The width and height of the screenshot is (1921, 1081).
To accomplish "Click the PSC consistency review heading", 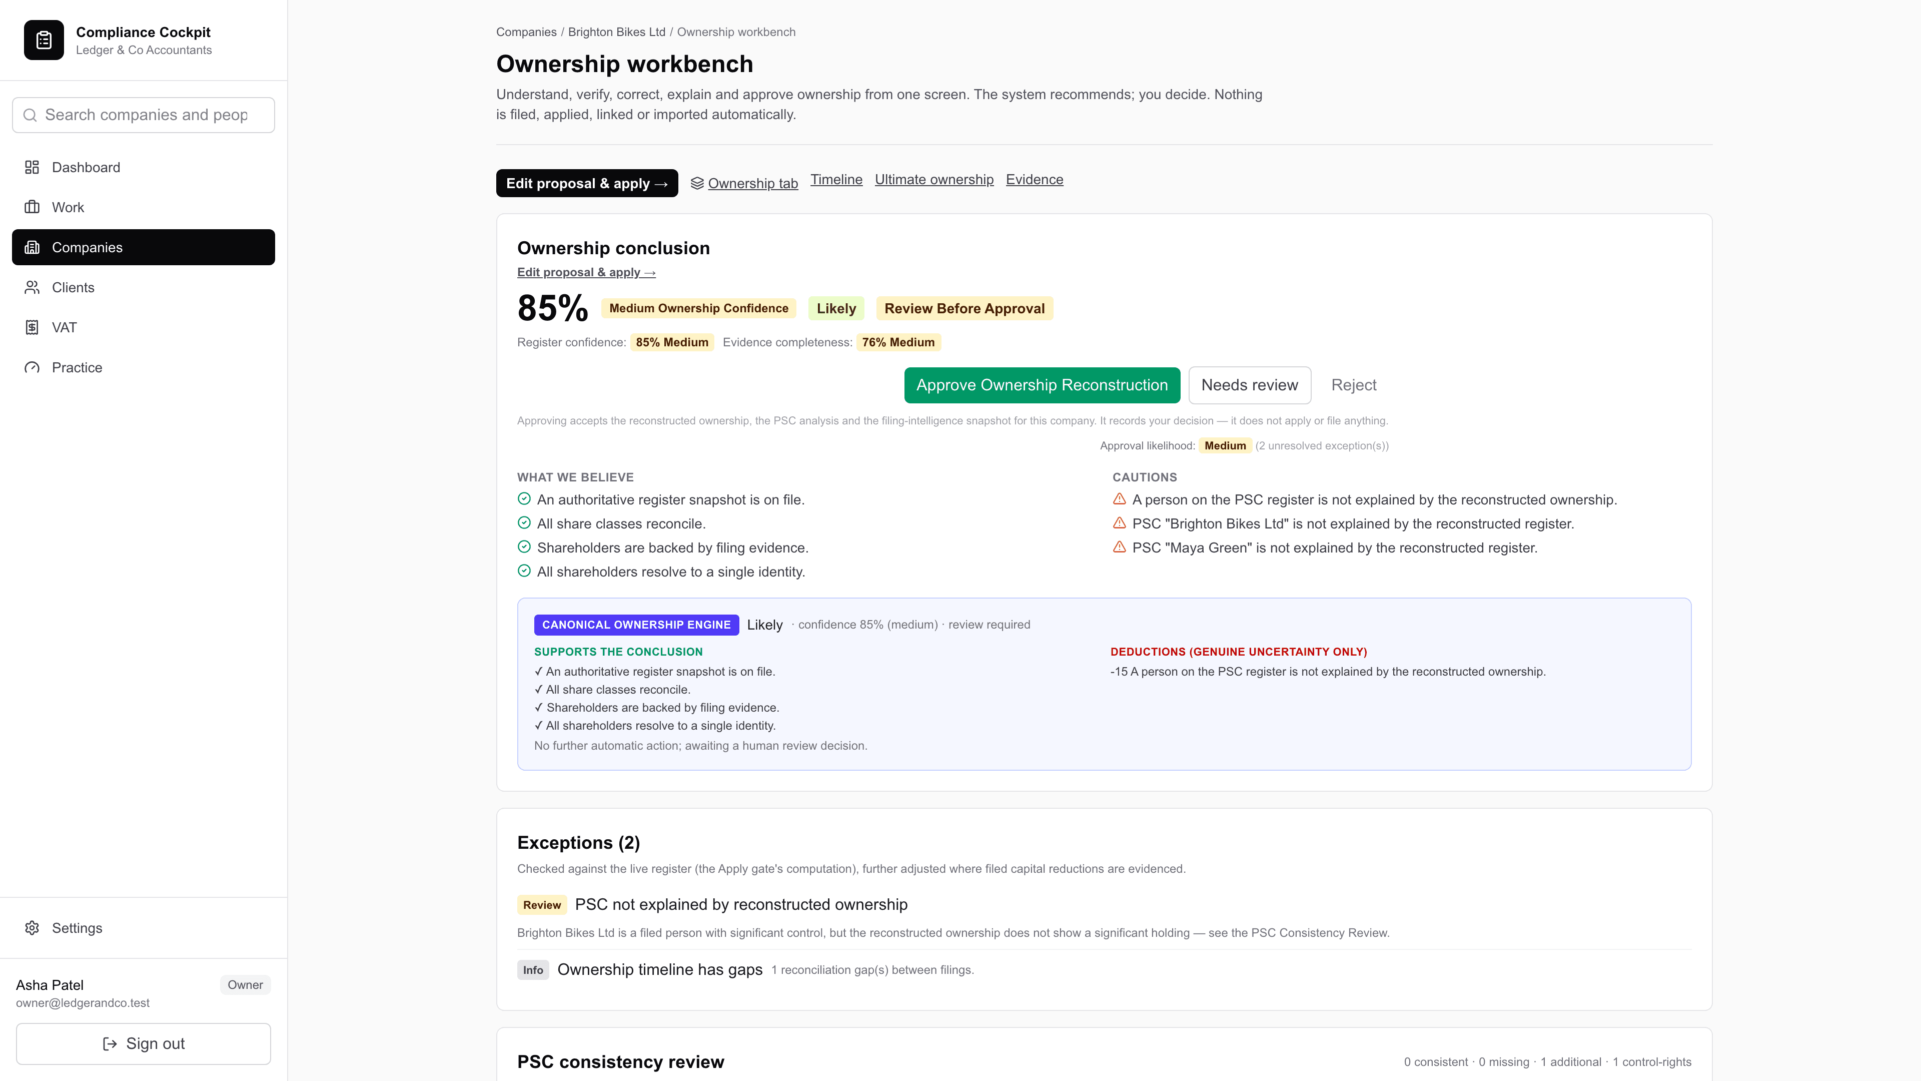I will [x=620, y=1061].
